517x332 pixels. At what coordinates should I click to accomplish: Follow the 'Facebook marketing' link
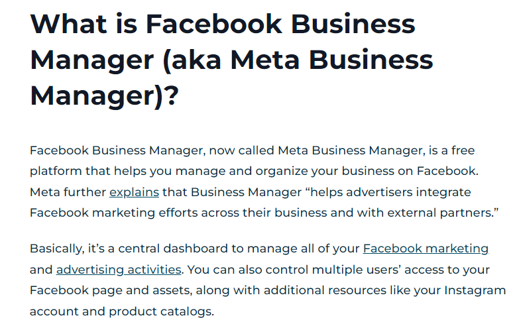[426, 249]
